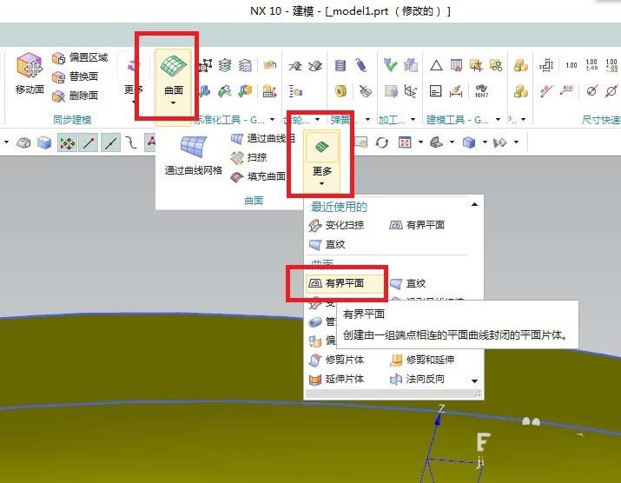Screen dimensions: 621x483
Task: Open the 标准化工具 - G... group dropdown arrow
Action: 272,119
